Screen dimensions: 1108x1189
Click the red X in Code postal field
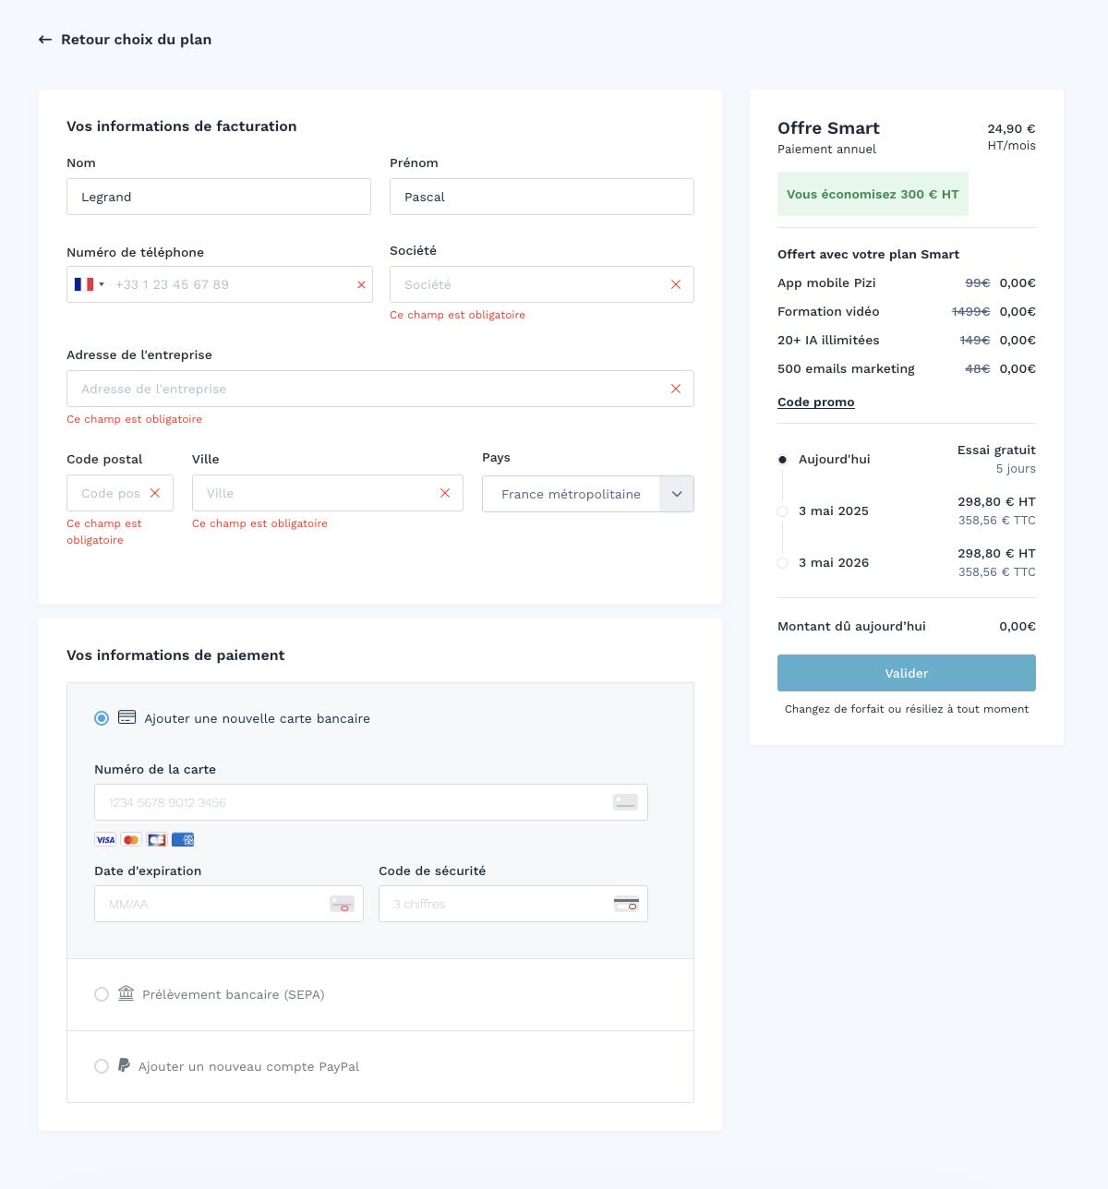[x=155, y=493]
